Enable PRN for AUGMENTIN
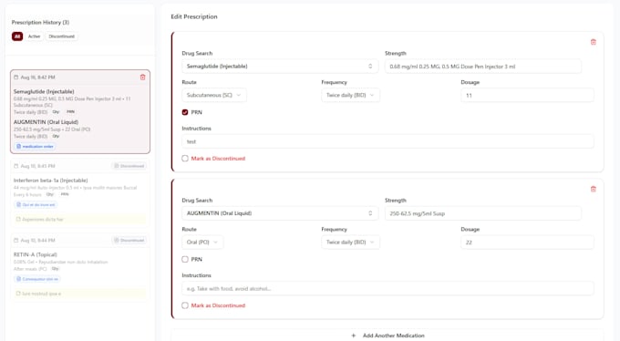620x341 pixels. pos(185,260)
